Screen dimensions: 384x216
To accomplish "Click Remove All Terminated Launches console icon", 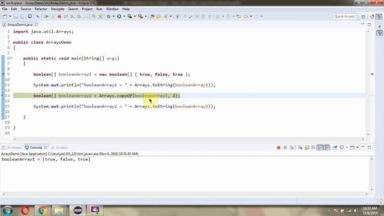I will 292,148.
